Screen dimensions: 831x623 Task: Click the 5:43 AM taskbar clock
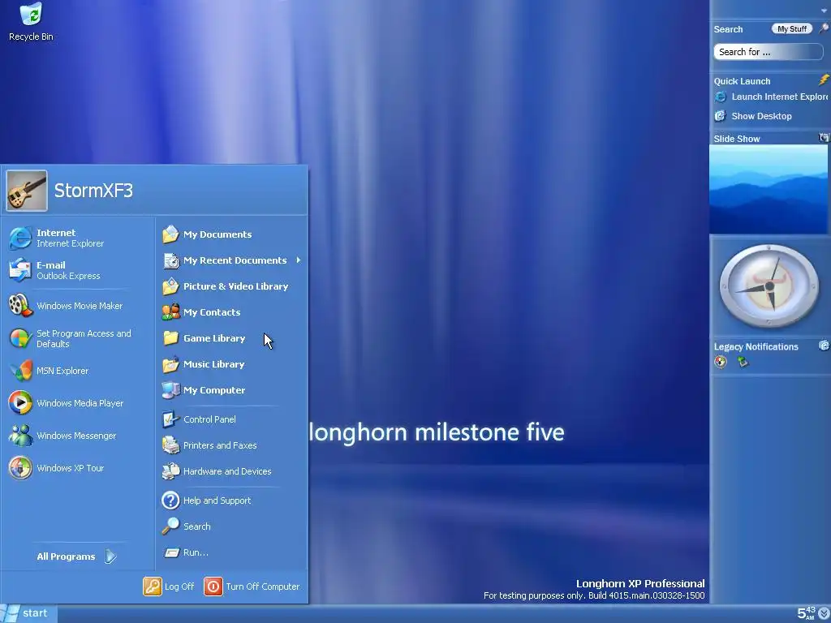click(806, 613)
